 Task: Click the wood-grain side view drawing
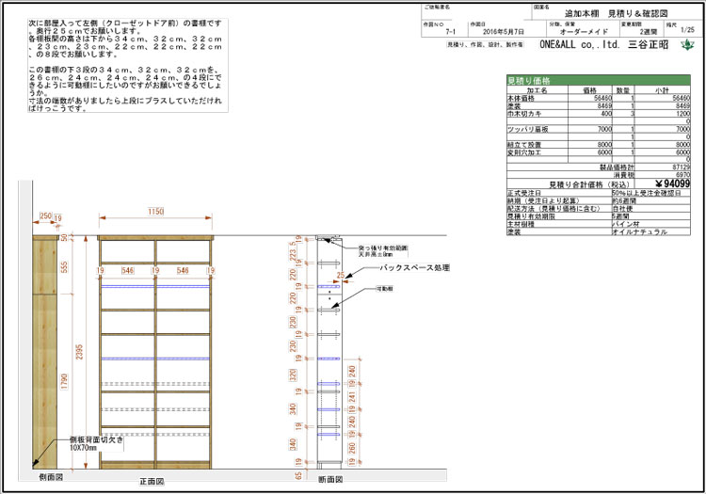point(45,352)
